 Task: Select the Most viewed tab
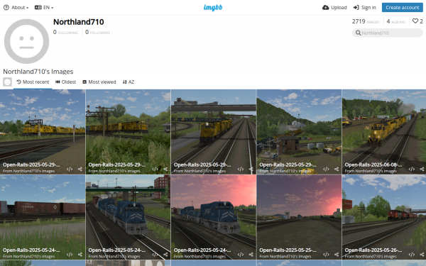99,82
